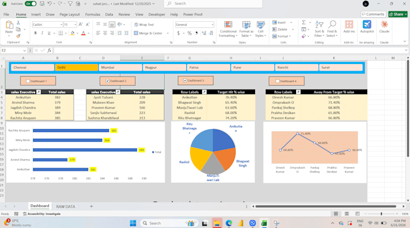
Task: Open the Page Layout ribbon tab
Action: (69, 14)
